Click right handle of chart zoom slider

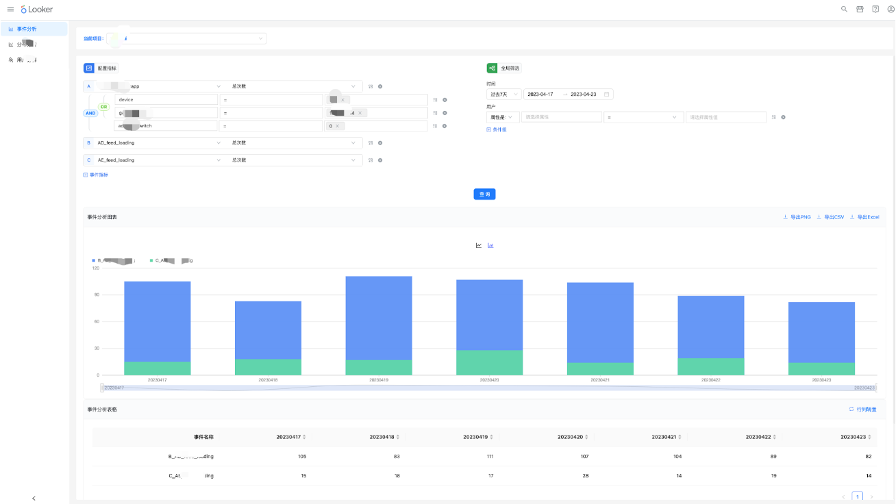coord(876,388)
